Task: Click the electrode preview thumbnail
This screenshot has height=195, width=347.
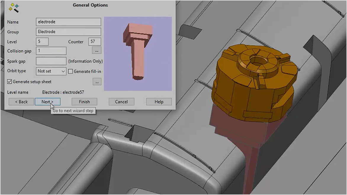Action: coord(138,54)
